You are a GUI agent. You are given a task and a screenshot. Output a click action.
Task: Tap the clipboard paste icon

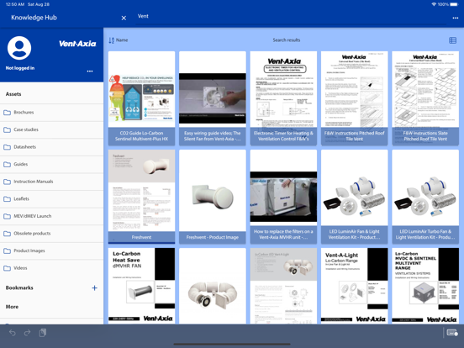pos(43,333)
